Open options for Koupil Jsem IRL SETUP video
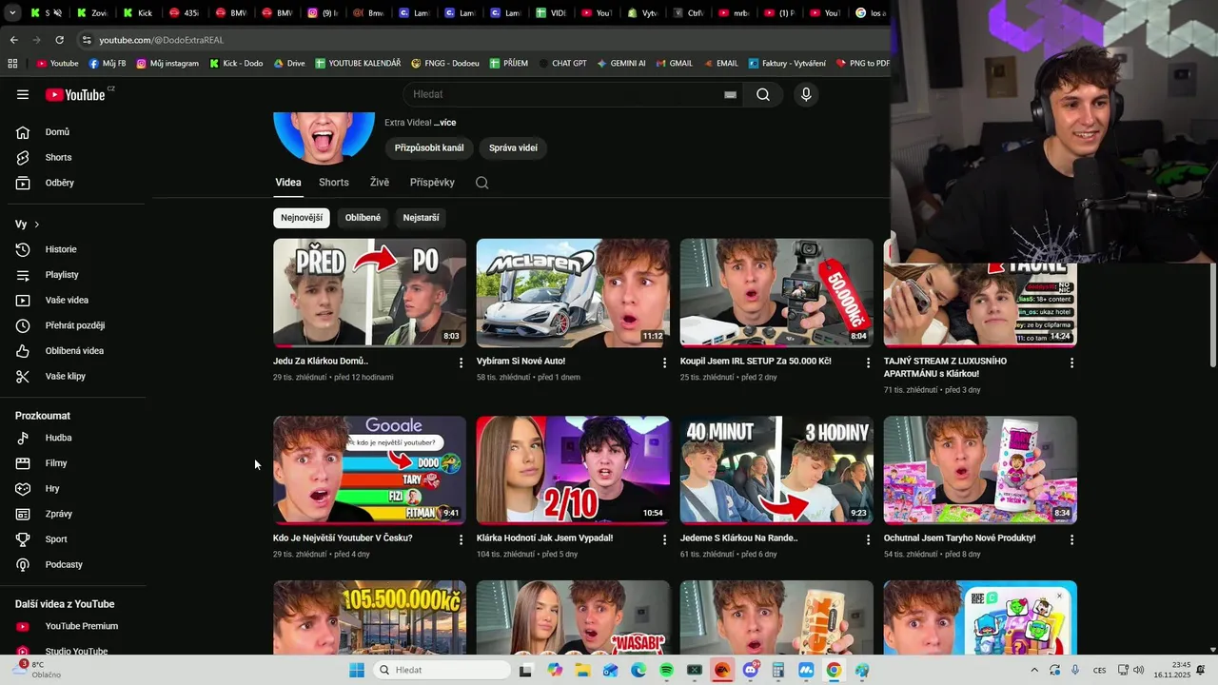 (x=868, y=362)
